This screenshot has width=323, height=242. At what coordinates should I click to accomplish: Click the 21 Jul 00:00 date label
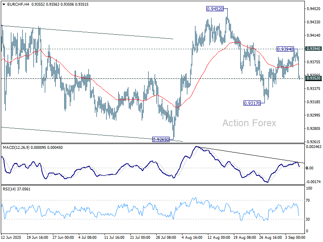coord(140,238)
